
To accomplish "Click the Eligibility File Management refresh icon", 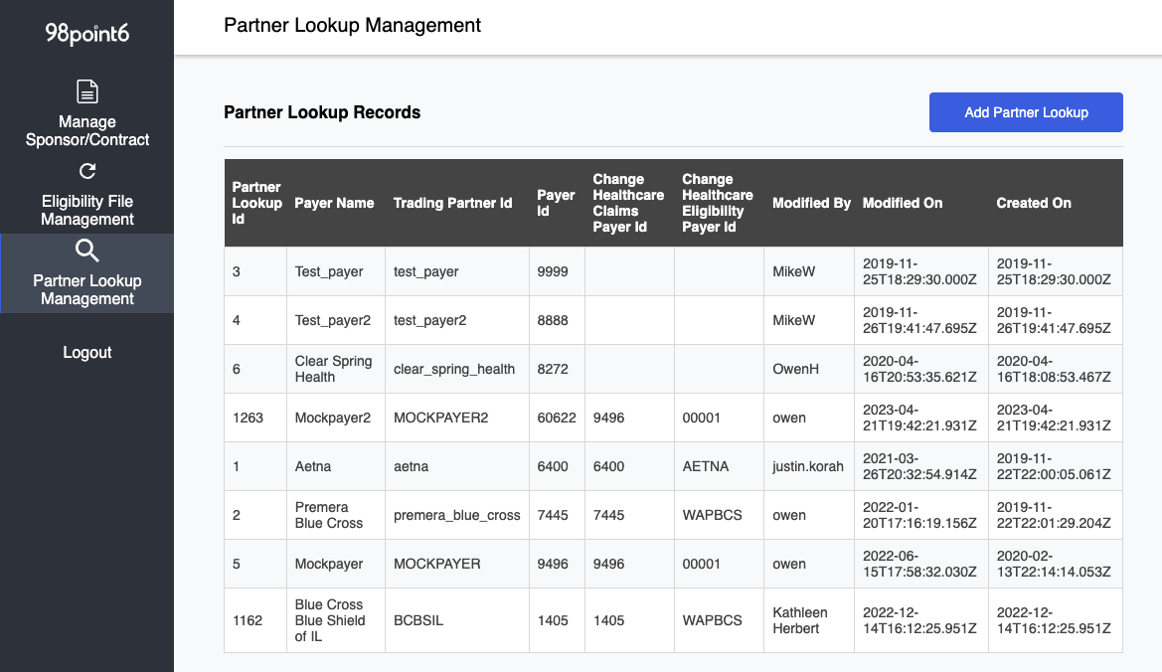I will coord(87,171).
